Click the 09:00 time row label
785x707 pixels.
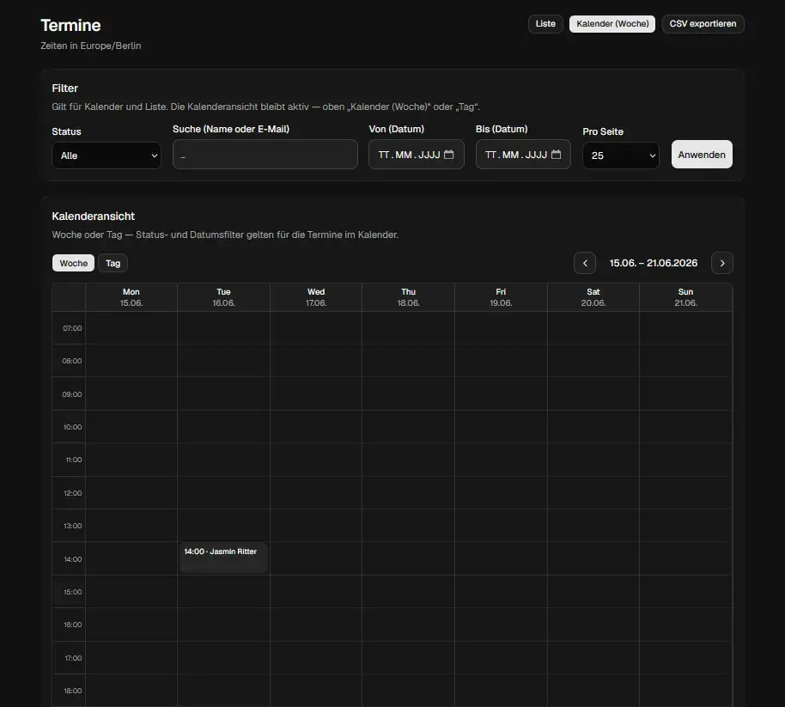coord(72,394)
